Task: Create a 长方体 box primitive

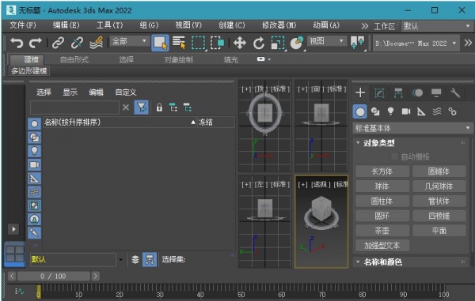Action: (x=382, y=171)
